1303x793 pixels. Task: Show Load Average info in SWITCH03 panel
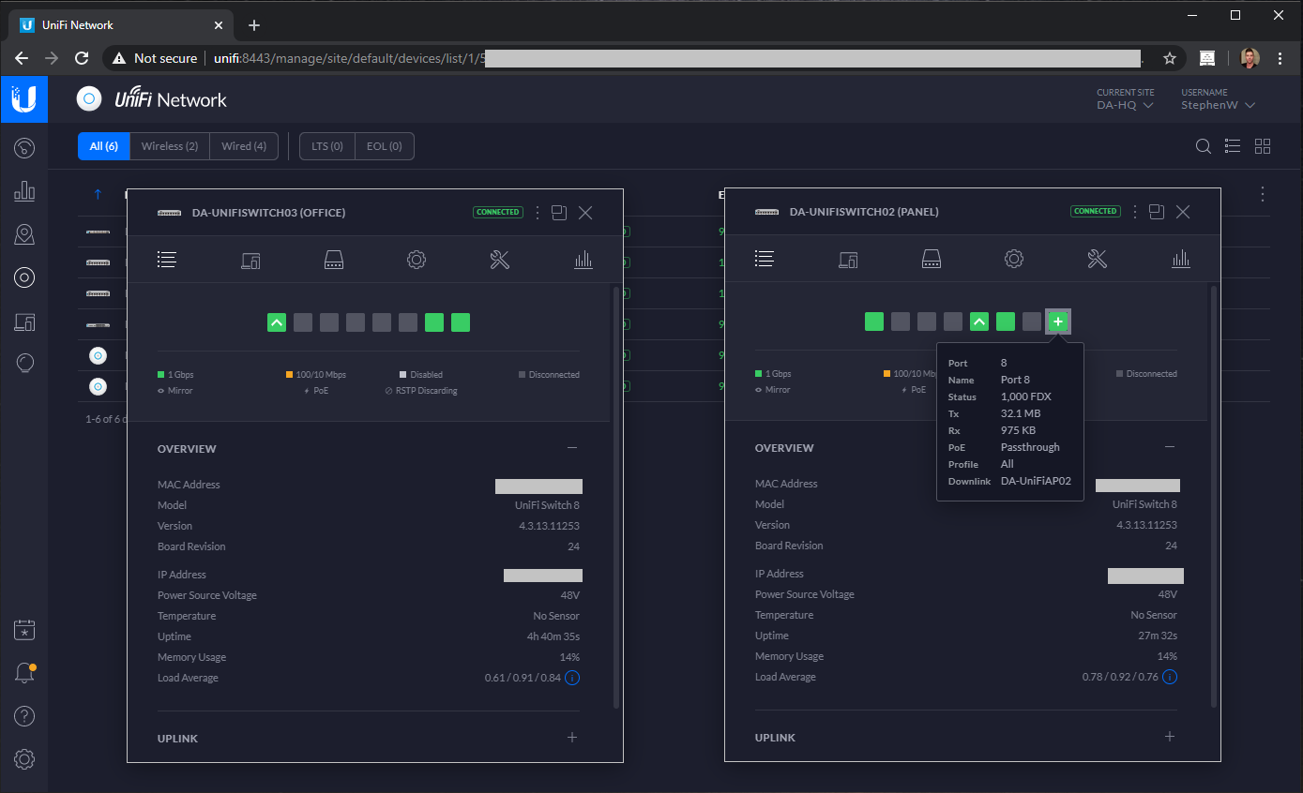tap(572, 678)
